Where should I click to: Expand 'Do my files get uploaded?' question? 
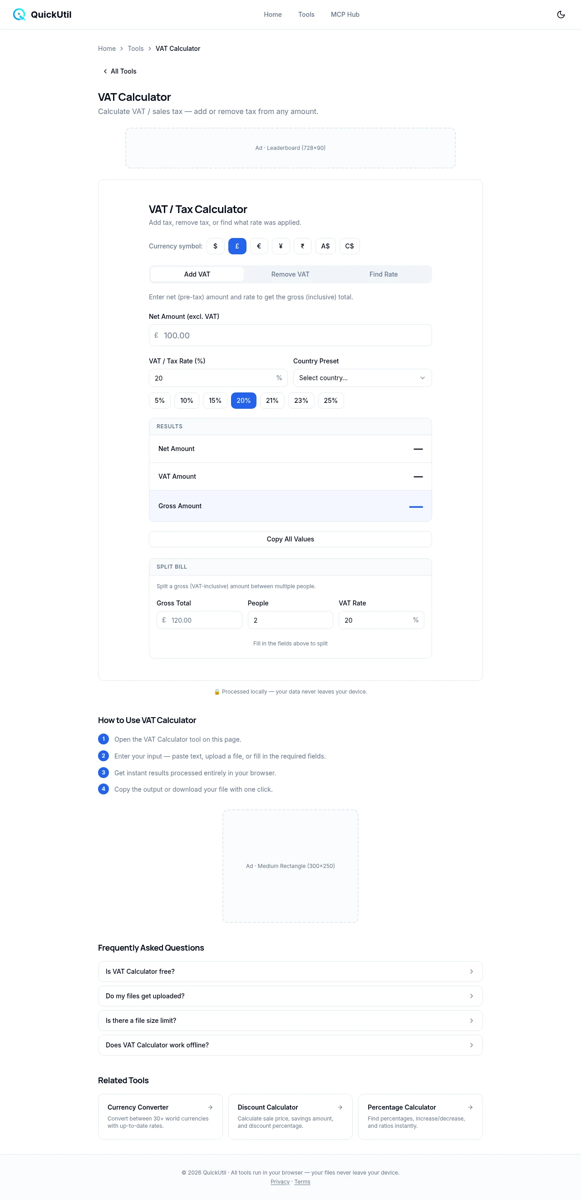click(290, 996)
